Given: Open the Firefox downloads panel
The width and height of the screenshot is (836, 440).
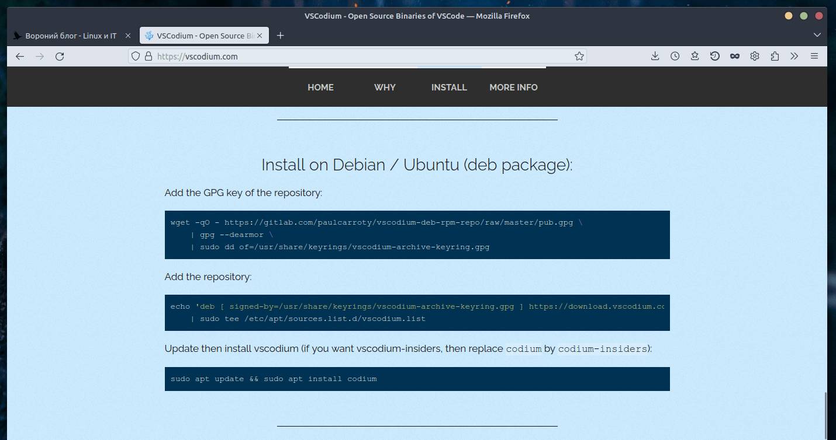Looking at the screenshot, I should click(x=655, y=57).
